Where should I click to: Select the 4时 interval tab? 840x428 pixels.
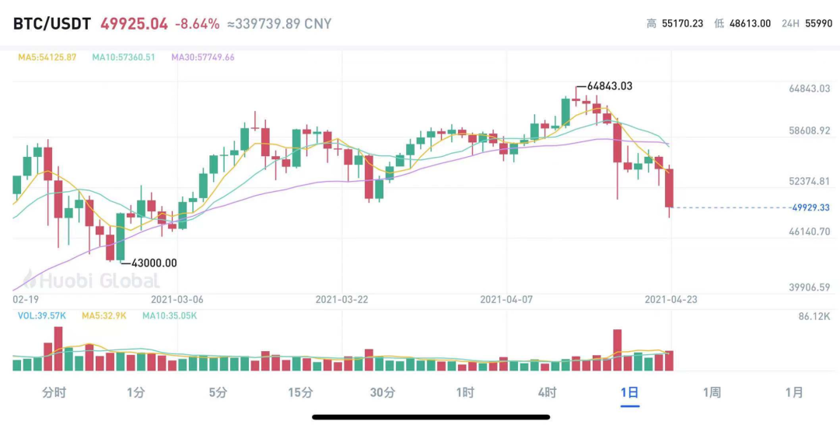click(547, 393)
